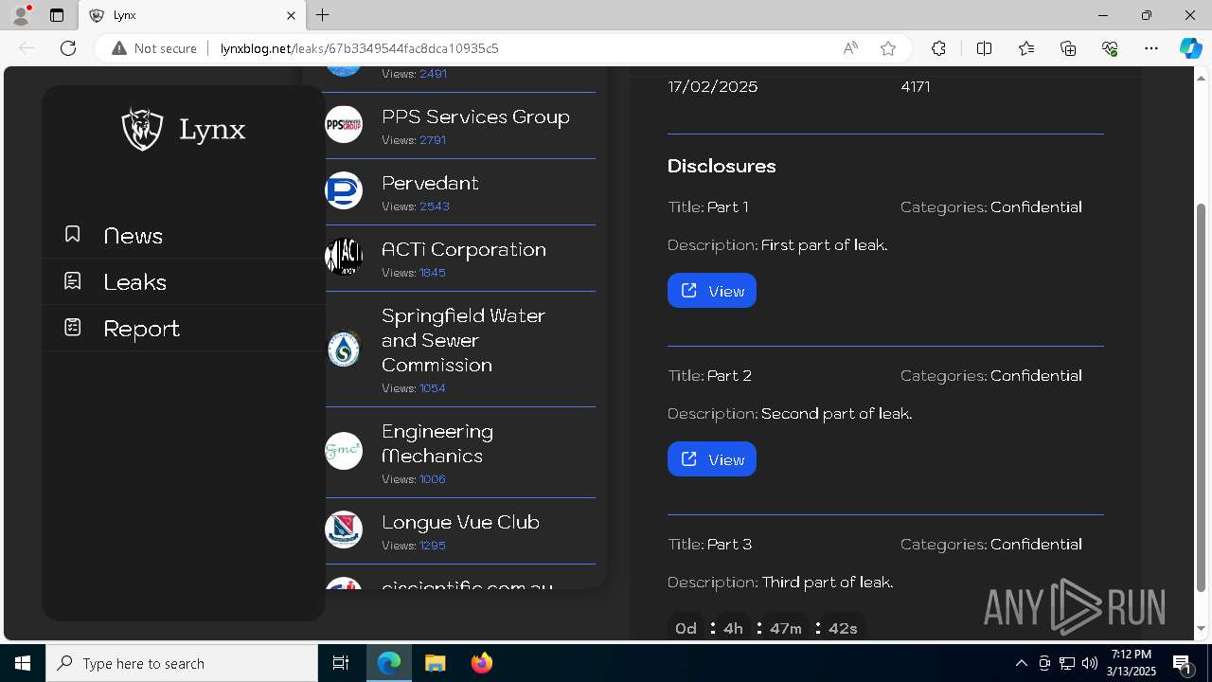The image size is (1212, 682).
Task: Refresh the page
Action: point(68,48)
